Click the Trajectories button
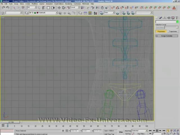 coord(173,31)
